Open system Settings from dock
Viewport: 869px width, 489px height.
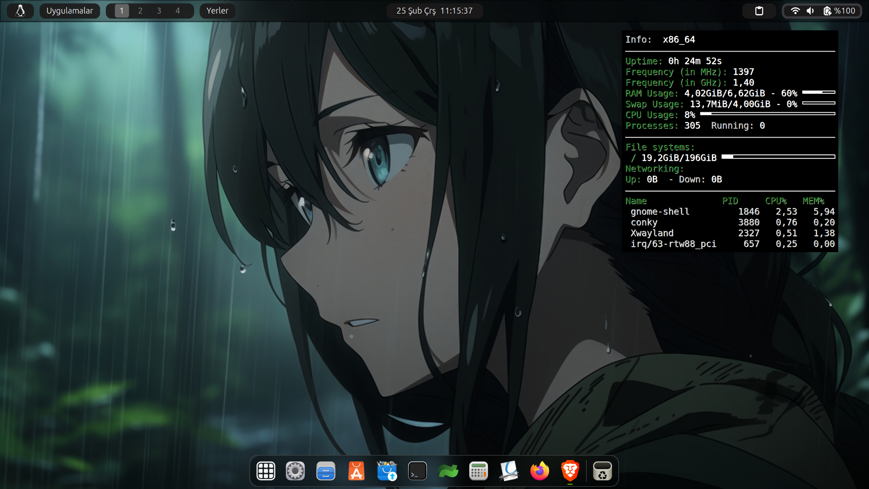pos(295,471)
